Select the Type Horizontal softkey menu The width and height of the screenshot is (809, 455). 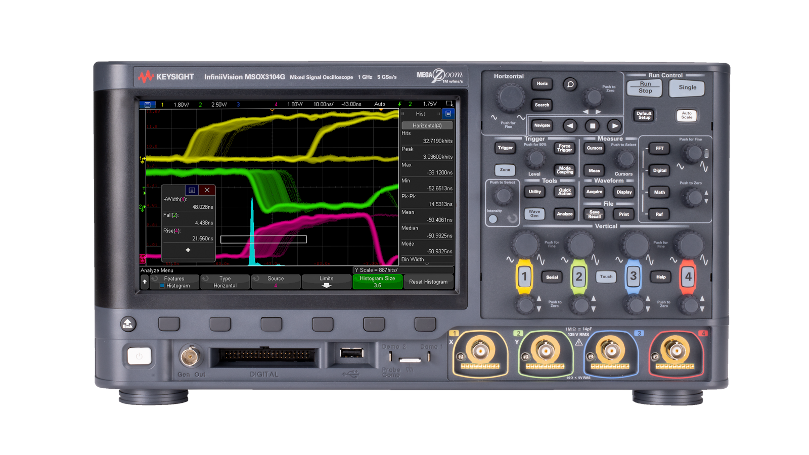coord(225,282)
